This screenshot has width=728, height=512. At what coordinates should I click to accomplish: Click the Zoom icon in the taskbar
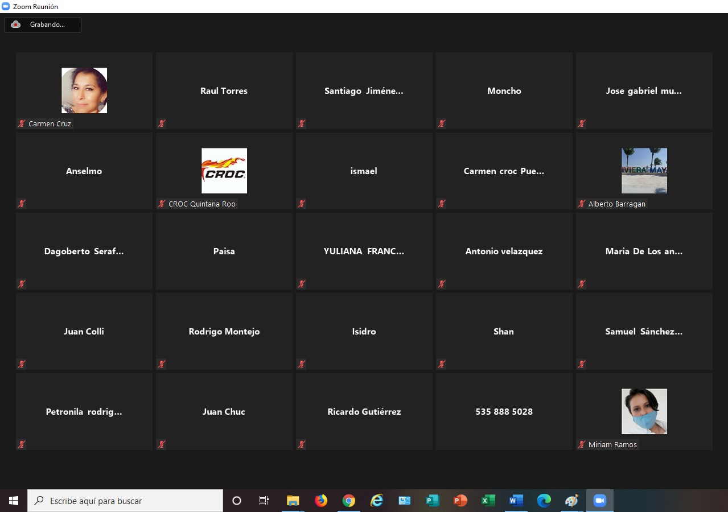[x=599, y=501]
